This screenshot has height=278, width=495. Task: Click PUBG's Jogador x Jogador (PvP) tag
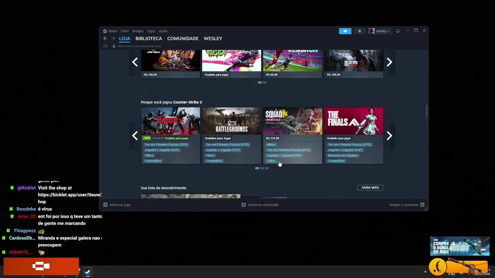223,150
